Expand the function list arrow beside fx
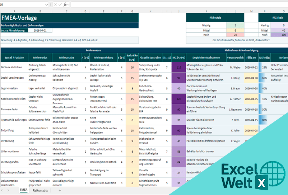The width and height of the screenshot is (288, 195). click(x=69, y=5)
